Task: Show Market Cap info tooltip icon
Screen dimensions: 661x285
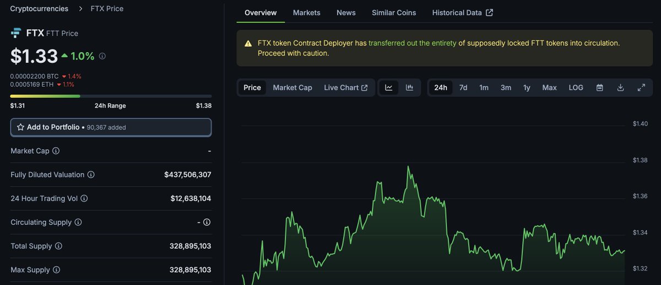Action: (x=56, y=151)
